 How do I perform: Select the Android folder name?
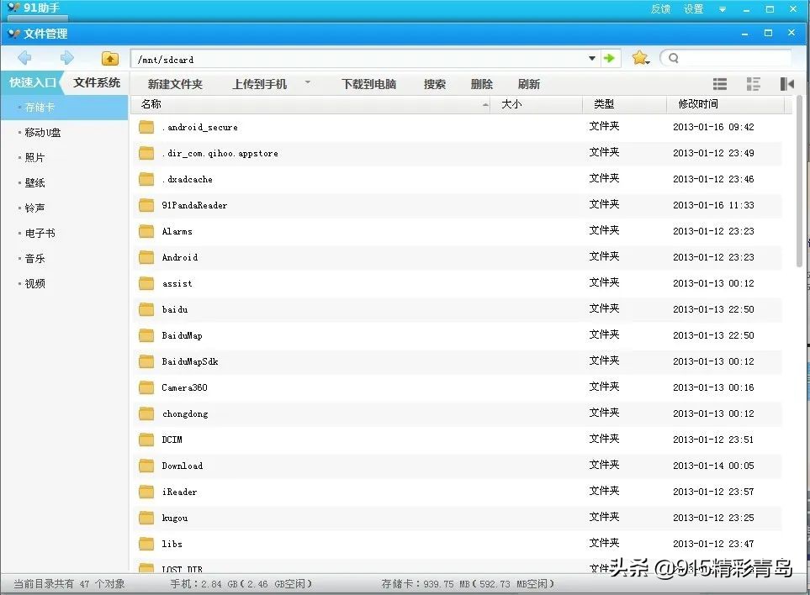(x=180, y=257)
